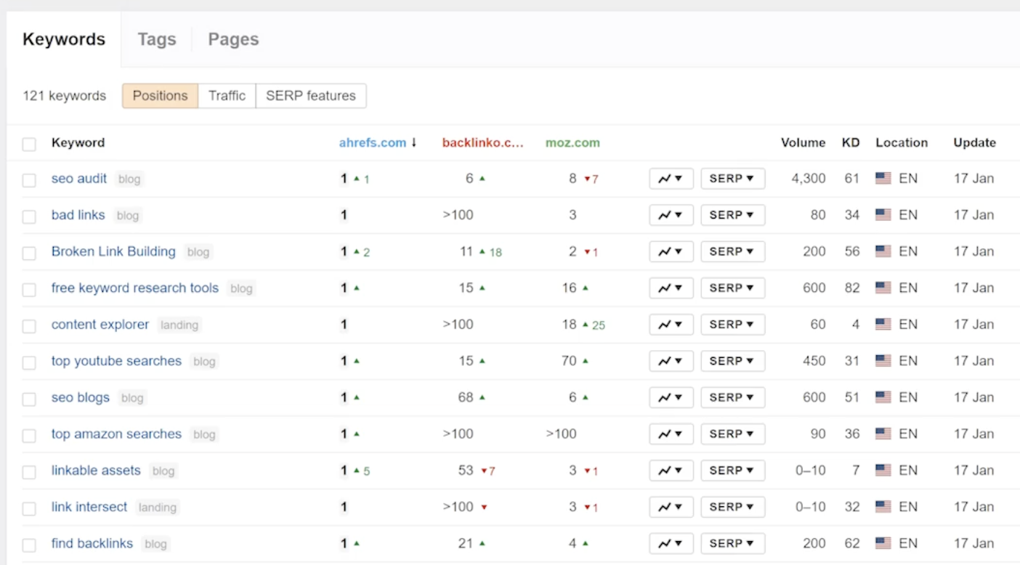Expand the SERP dropdown for seo audit
1020x565 pixels.
[733, 179]
